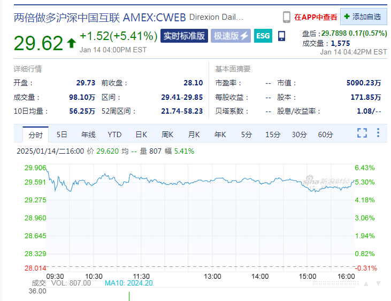Click the MA10: 2024.20 indicator label
391x301 pixels.
coord(129,283)
